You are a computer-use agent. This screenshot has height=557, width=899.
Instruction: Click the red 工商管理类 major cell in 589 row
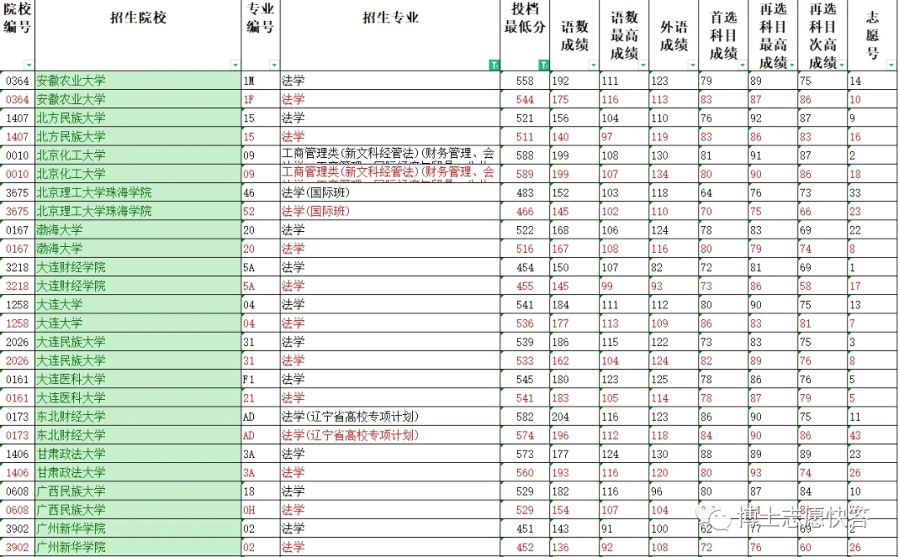pos(390,174)
